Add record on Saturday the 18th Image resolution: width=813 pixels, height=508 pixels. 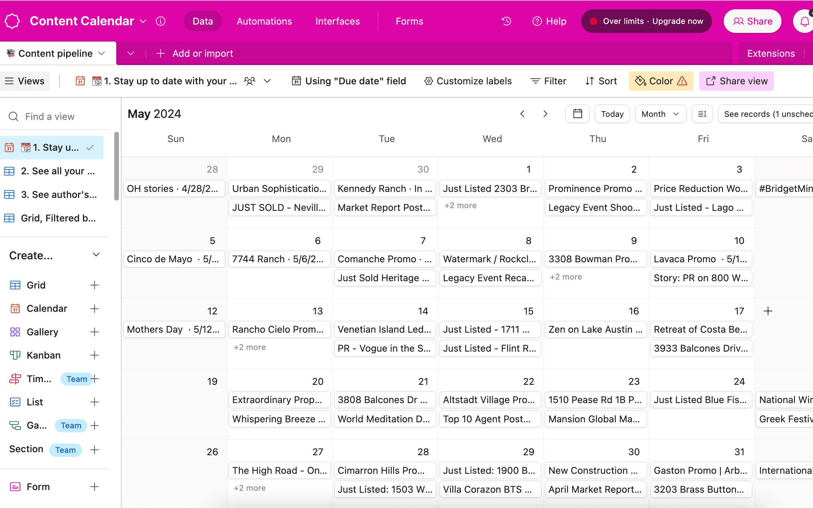click(x=768, y=311)
